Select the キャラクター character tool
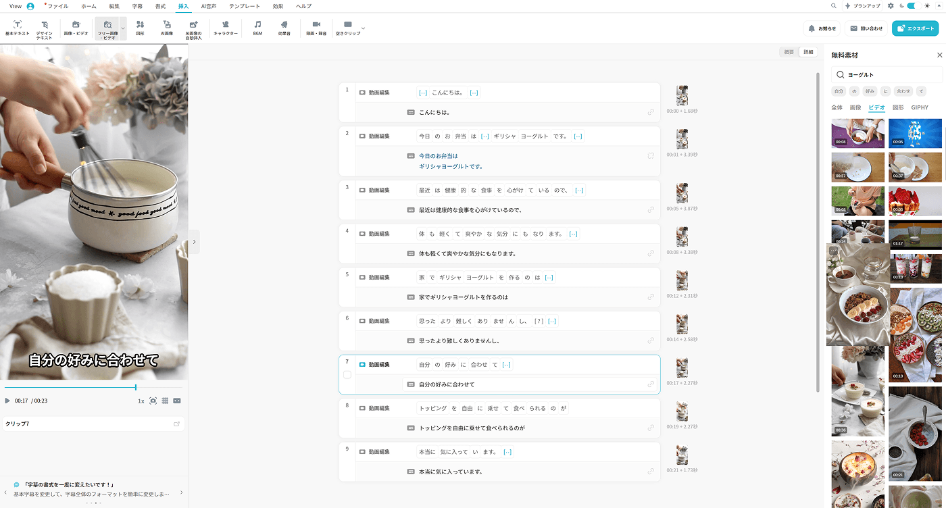The width and height of the screenshot is (946, 508). coord(225,28)
